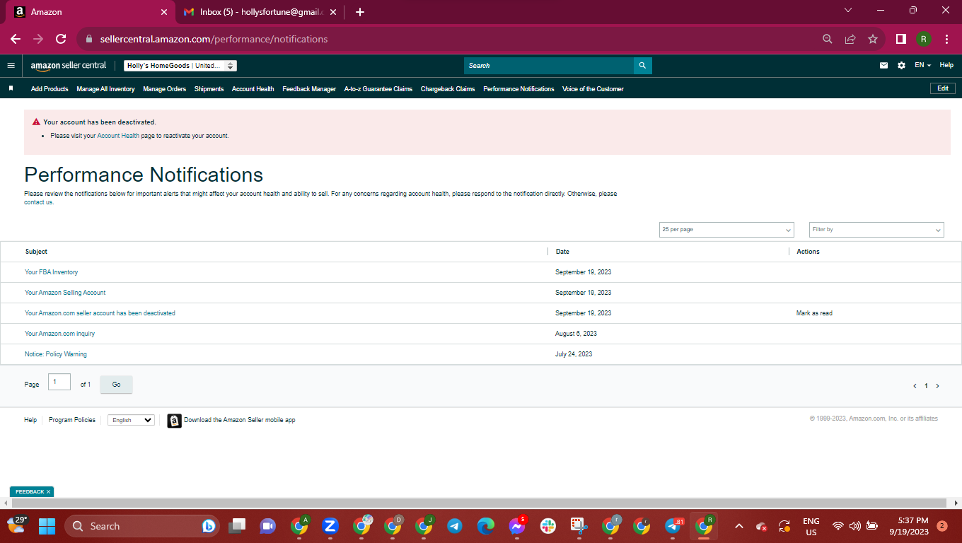Open buyer messages via the envelope icon
Viewport: 962px width, 543px height.
pos(883,65)
